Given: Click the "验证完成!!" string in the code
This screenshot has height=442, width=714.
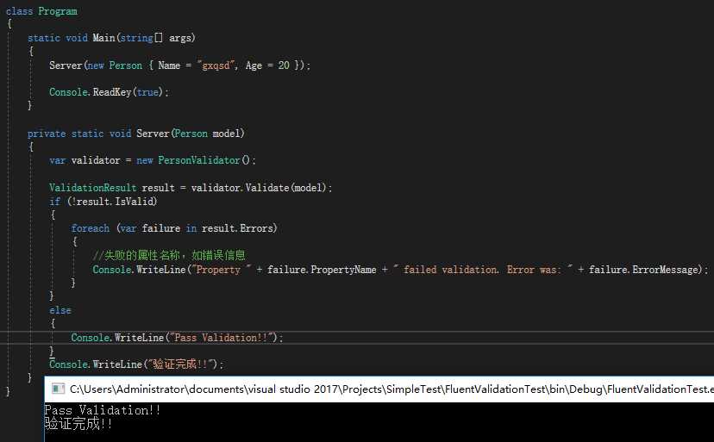Looking at the screenshot, I should (x=180, y=364).
